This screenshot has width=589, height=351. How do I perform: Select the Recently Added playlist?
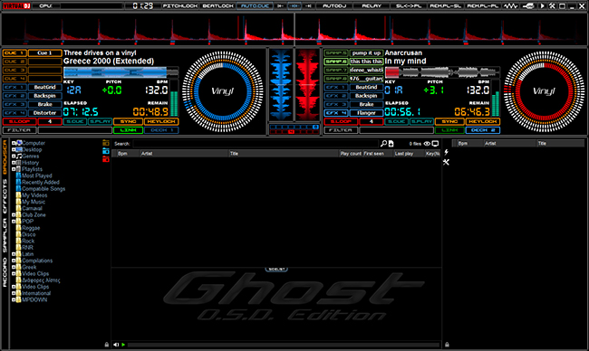coord(41,182)
